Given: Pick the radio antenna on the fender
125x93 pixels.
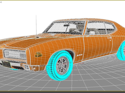Looking at the screenshot, I should click(36, 25).
